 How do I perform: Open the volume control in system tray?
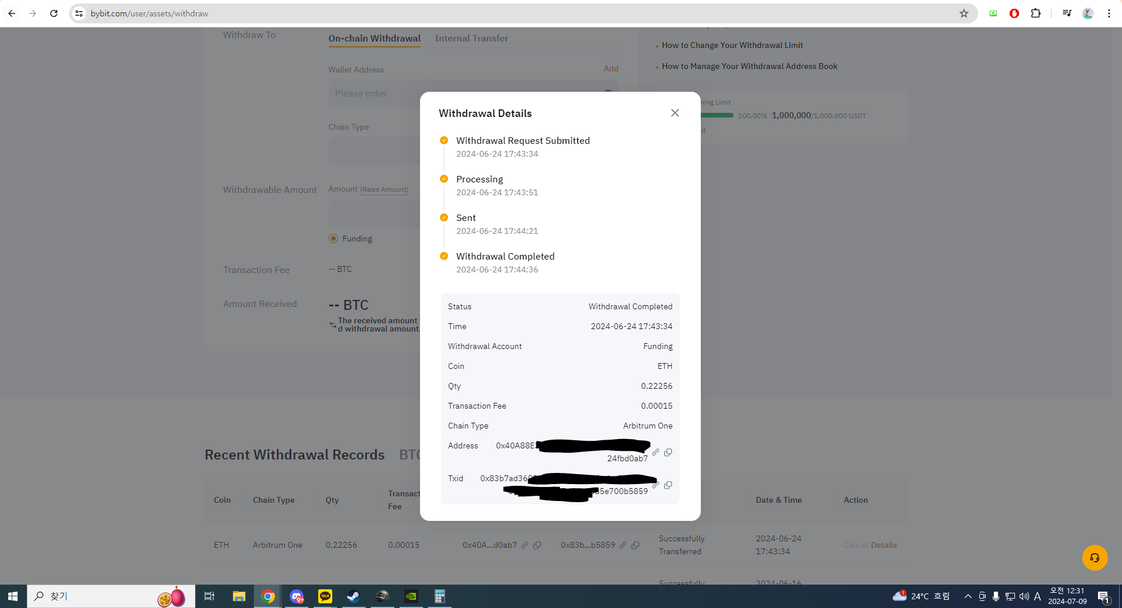pos(1024,596)
